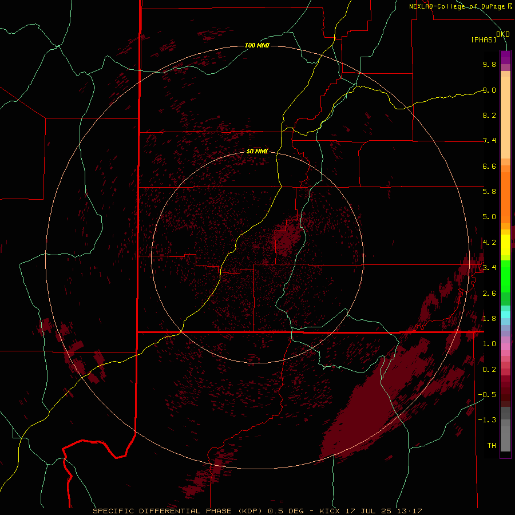The height and width of the screenshot is (515, 515).
Task: Click the 4.2 value on the color scale
Action: click(x=489, y=243)
